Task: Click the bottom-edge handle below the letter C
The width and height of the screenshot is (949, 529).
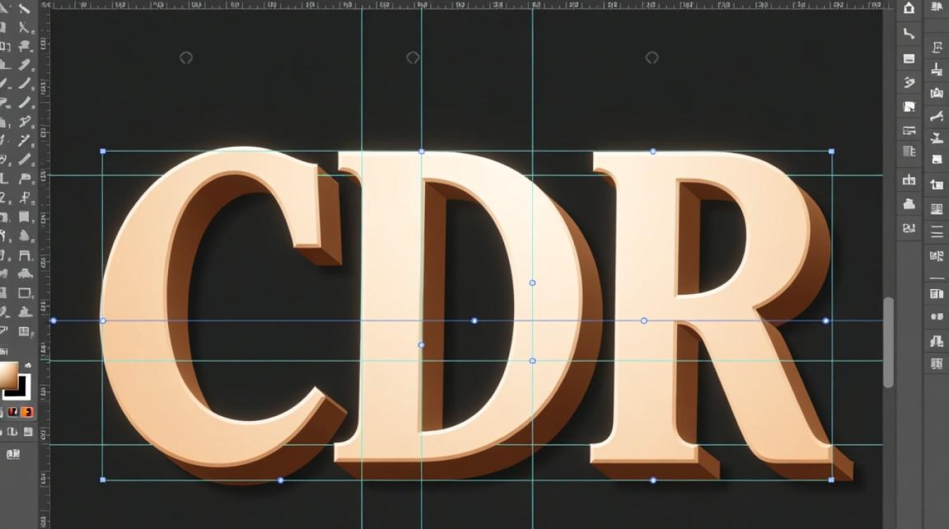Action: tap(280, 480)
